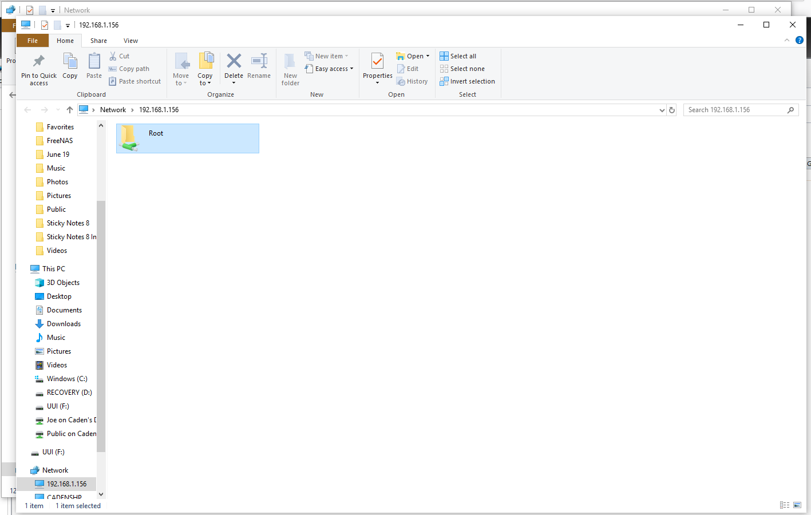811x515 pixels.
Task: Click the Copy icon in Clipboard group
Action: pos(70,61)
